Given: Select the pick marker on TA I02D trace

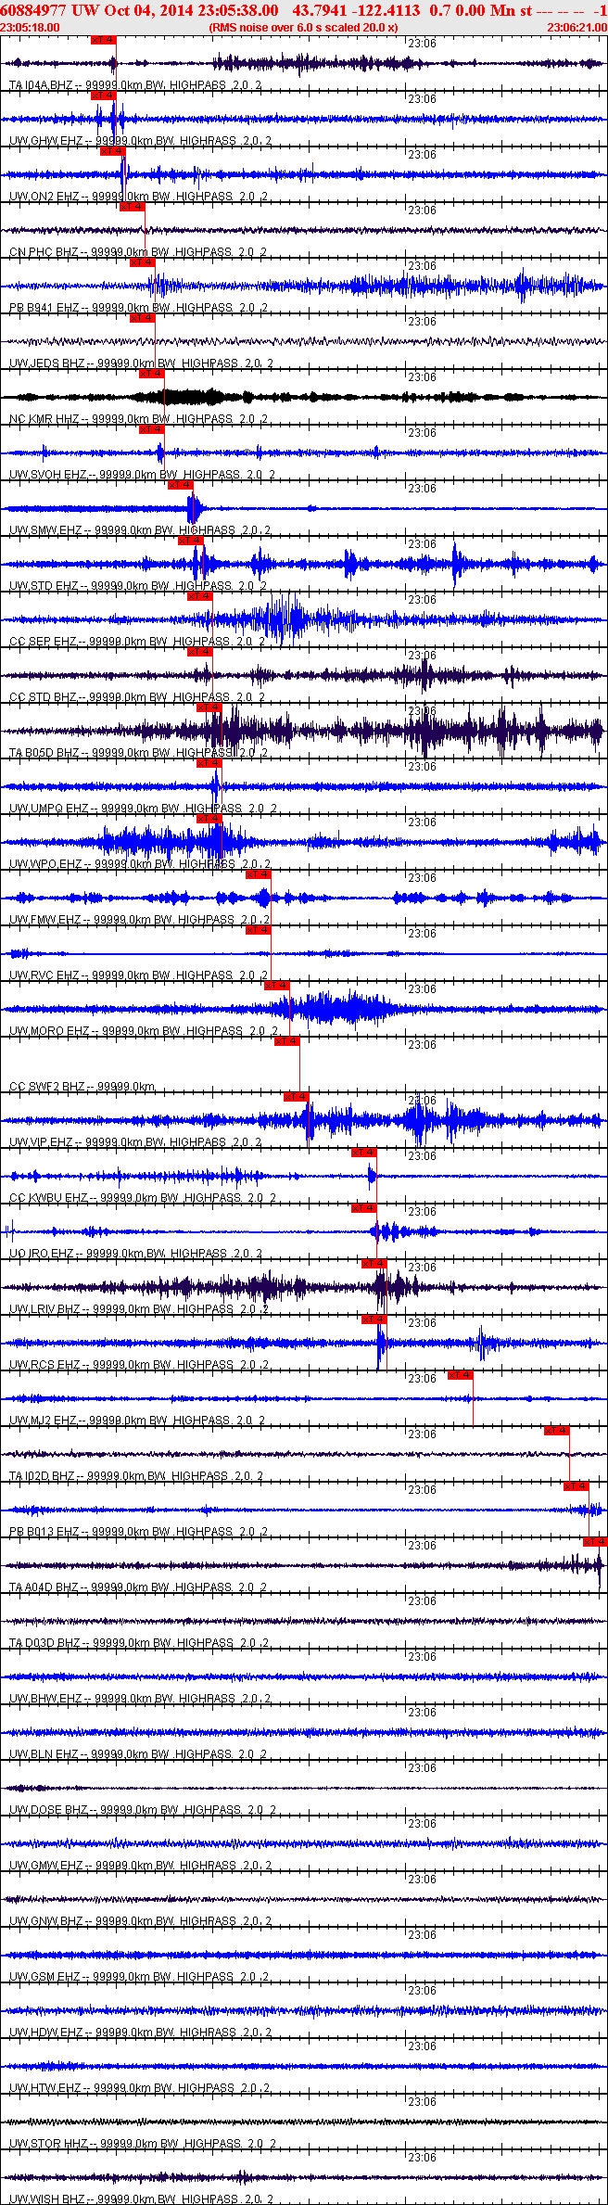Looking at the screenshot, I should click(557, 1431).
